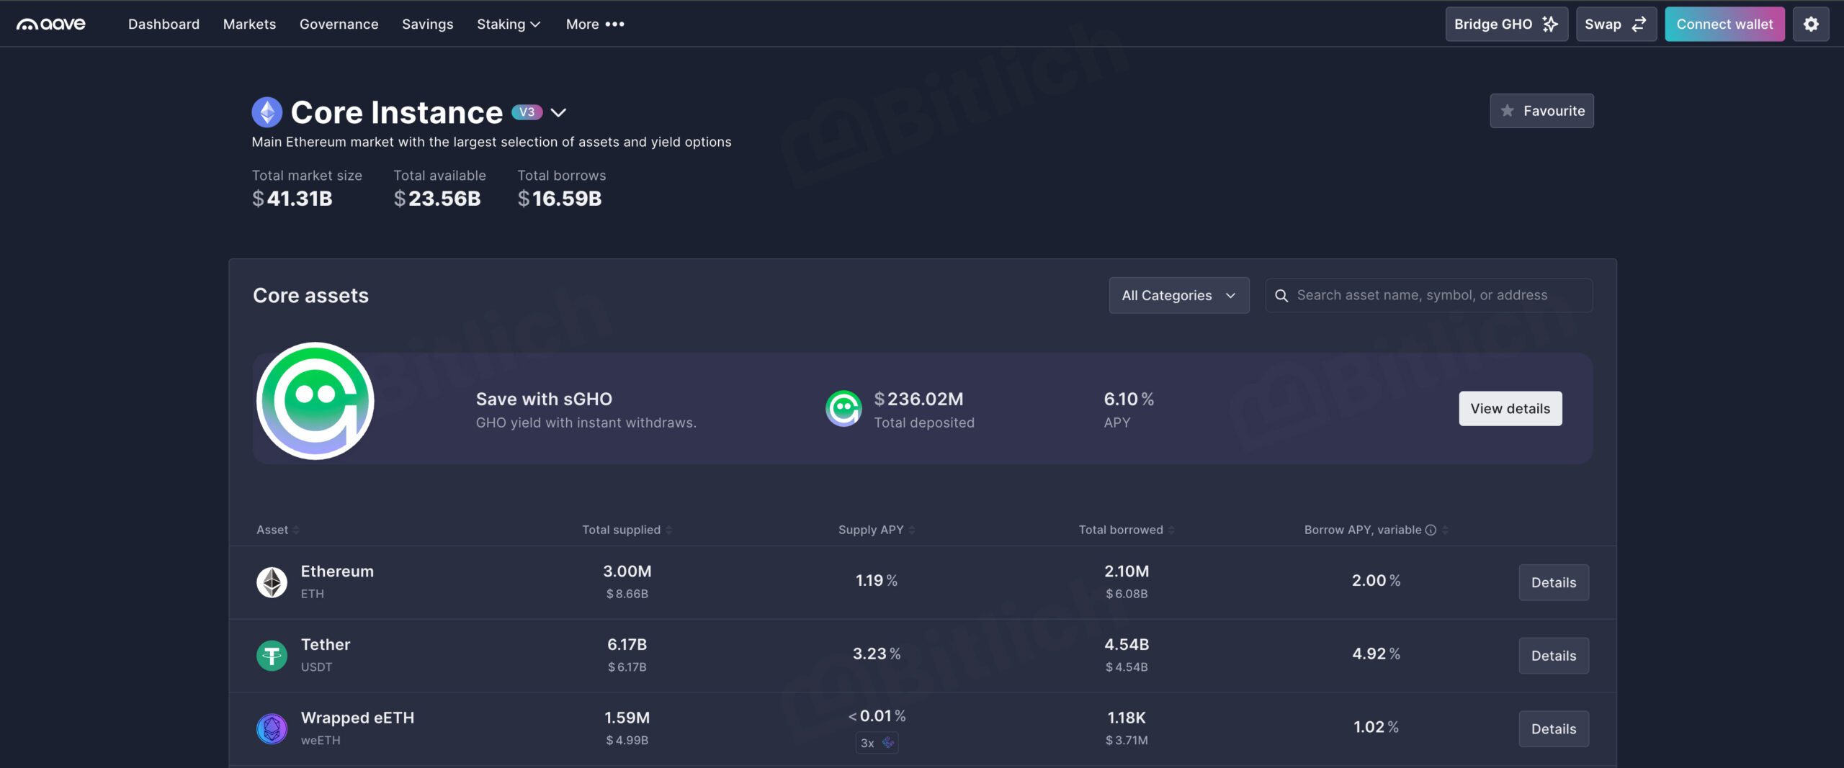
Task: Click the Wrapped eETH icon
Action: click(272, 728)
